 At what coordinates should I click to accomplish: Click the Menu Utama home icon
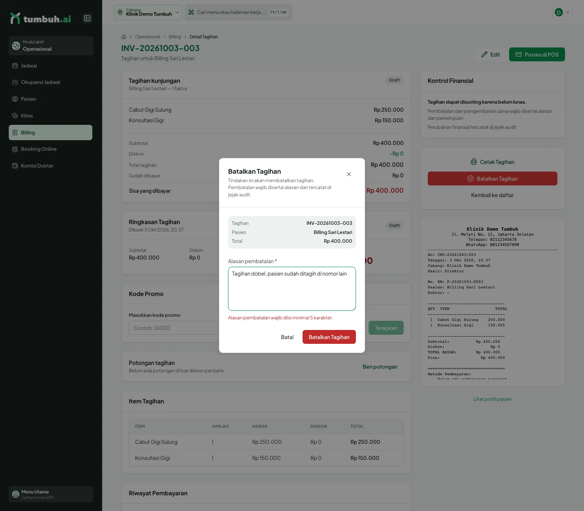tap(16, 494)
